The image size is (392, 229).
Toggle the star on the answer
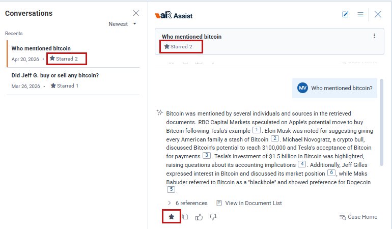click(171, 217)
